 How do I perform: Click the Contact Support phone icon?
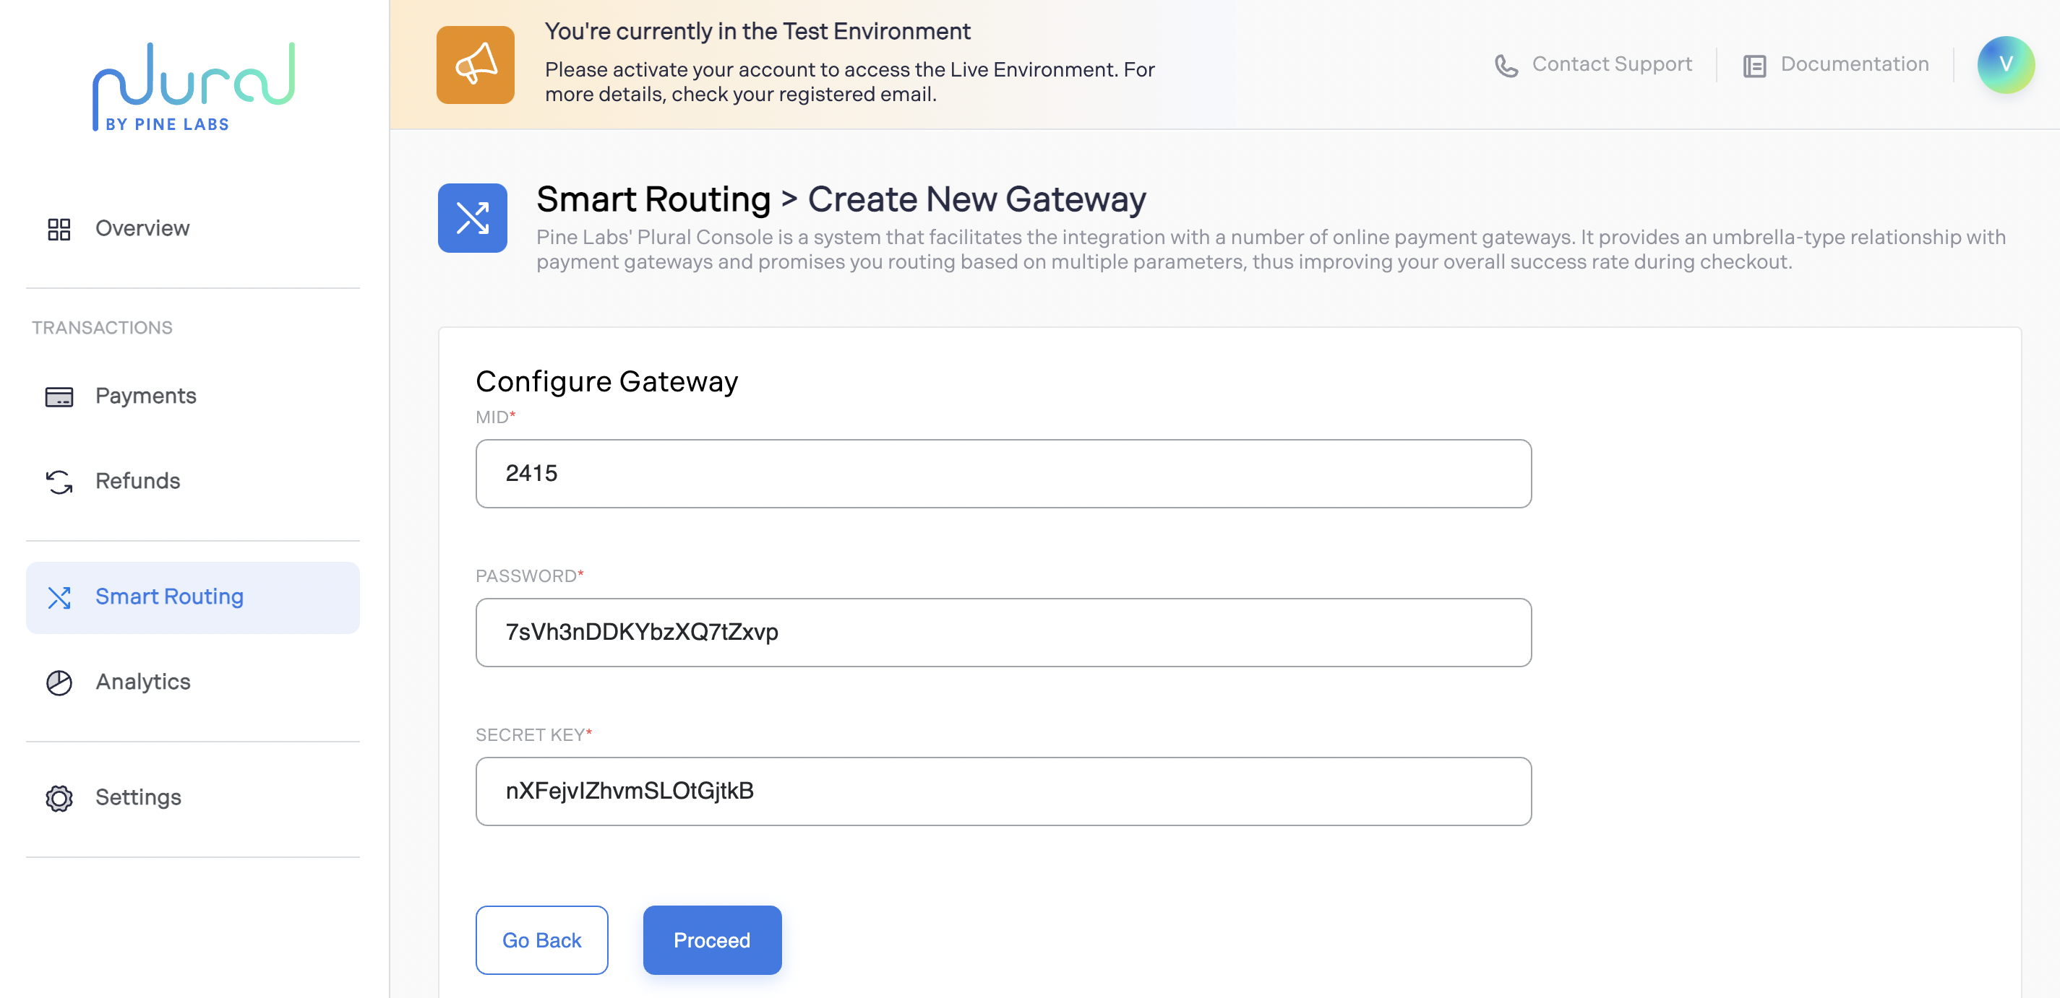tap(1506, 65)
